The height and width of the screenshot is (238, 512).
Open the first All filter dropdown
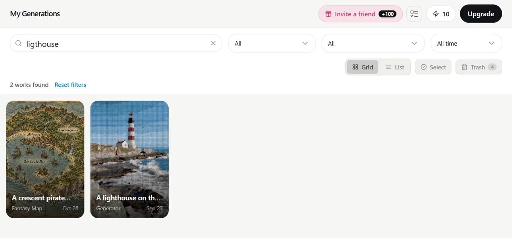tap(271, 43)
